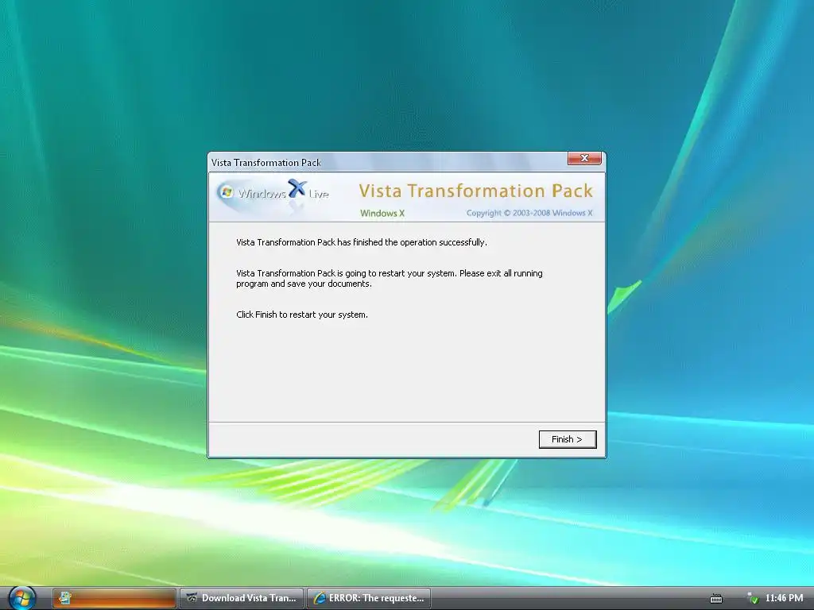Click the network status tray icon
Viewport: 814px width, 610px height.
752,599
